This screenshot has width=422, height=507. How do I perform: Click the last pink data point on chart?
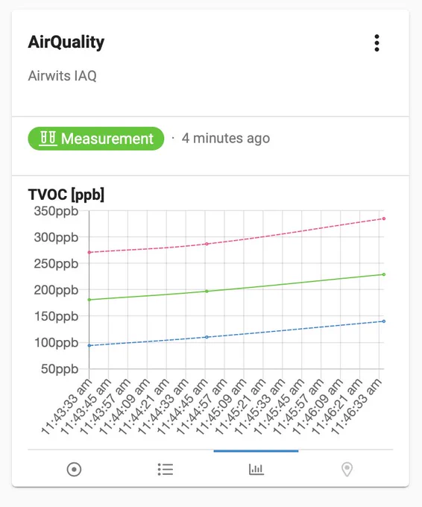pyautogui.click(x=384, y=218)
